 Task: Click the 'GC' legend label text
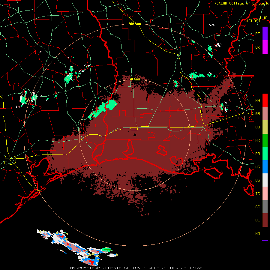258,207
